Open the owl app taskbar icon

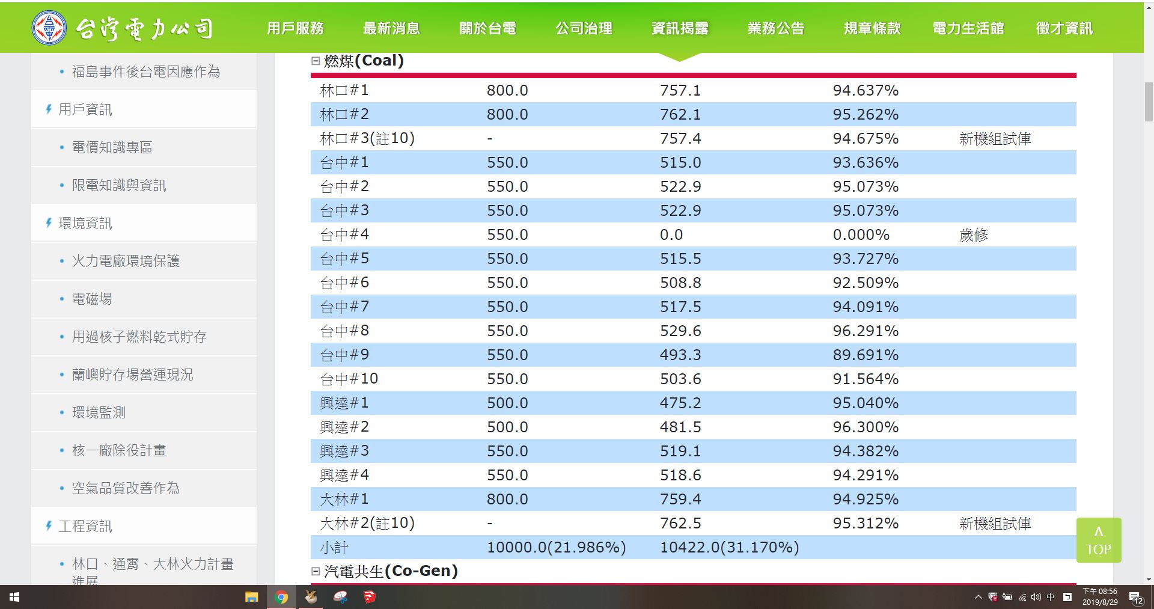pos(310,597)
